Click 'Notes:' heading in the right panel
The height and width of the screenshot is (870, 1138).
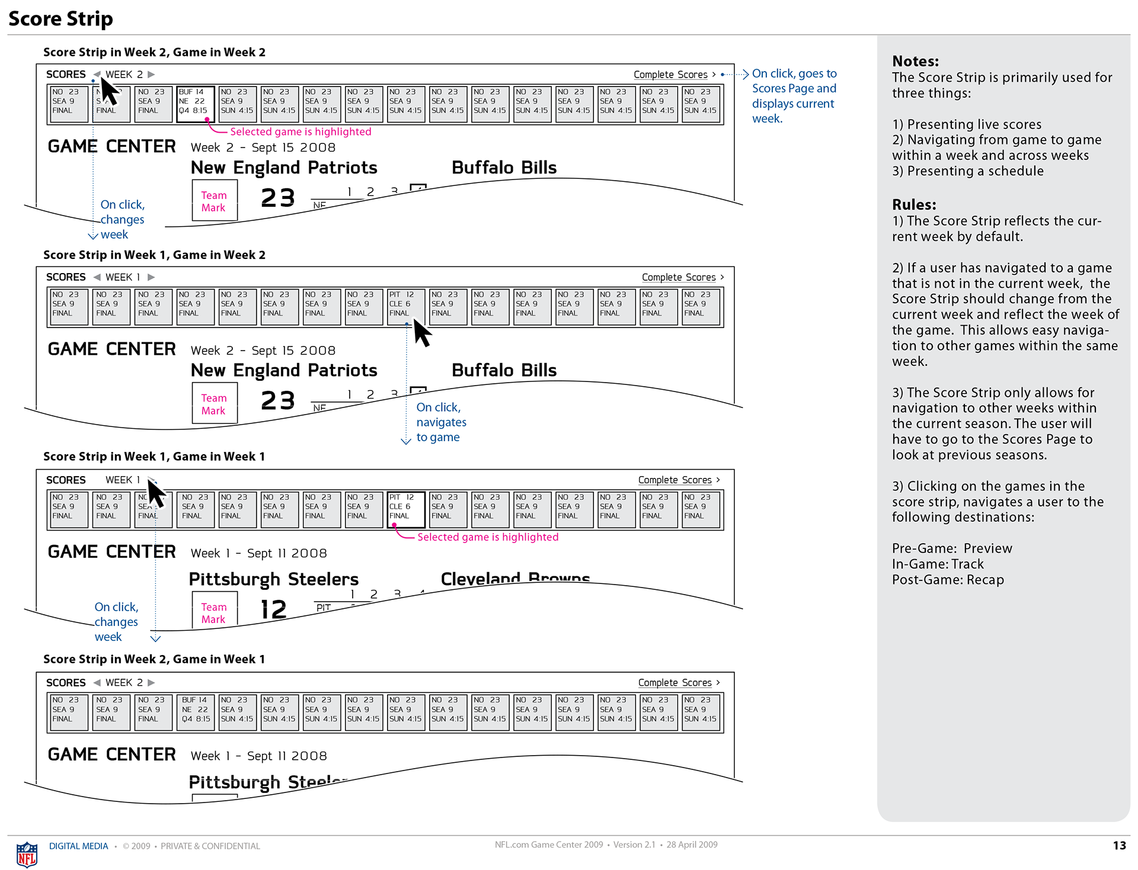coord(916,62)
